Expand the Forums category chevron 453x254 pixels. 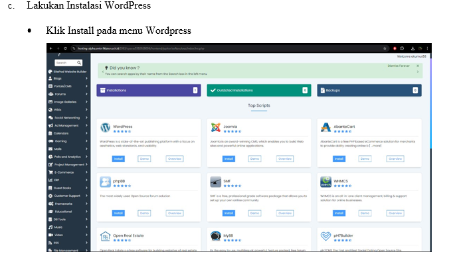(x=86, y=94)
